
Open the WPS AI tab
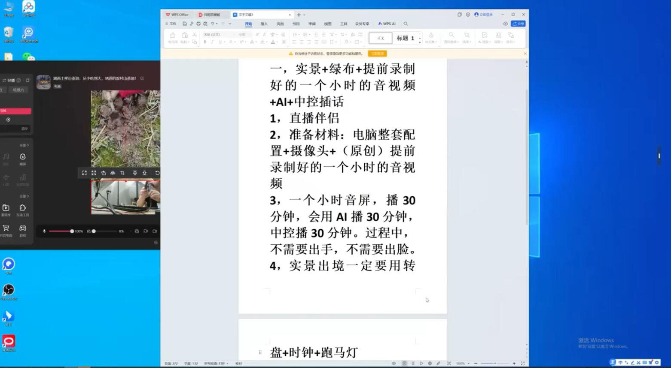tap(387, 24)
